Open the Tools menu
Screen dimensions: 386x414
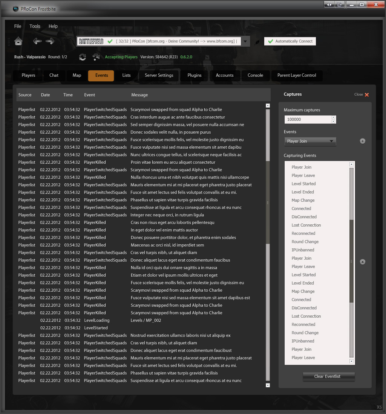[x=35, y=26]
